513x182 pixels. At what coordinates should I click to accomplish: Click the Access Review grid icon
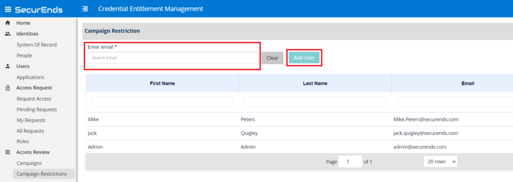(x=8, y=152)
